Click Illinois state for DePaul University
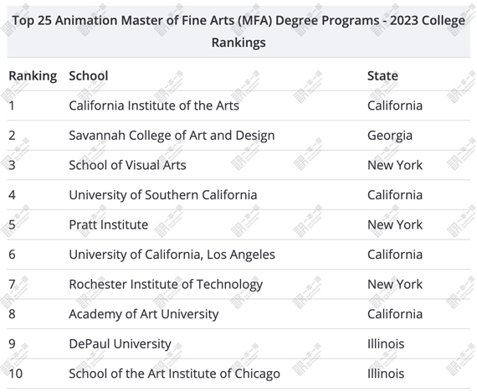This screenshot has height=392, width=477. [386, 344]
